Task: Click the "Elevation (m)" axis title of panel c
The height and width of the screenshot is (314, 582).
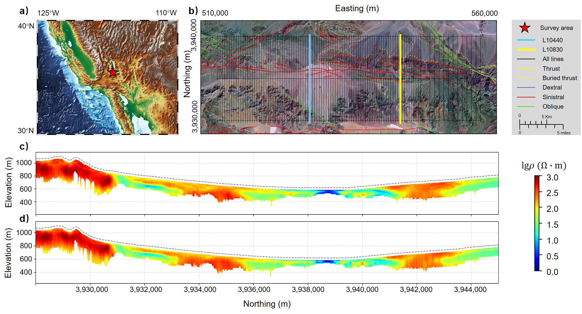Action: [x=9, y=183]
